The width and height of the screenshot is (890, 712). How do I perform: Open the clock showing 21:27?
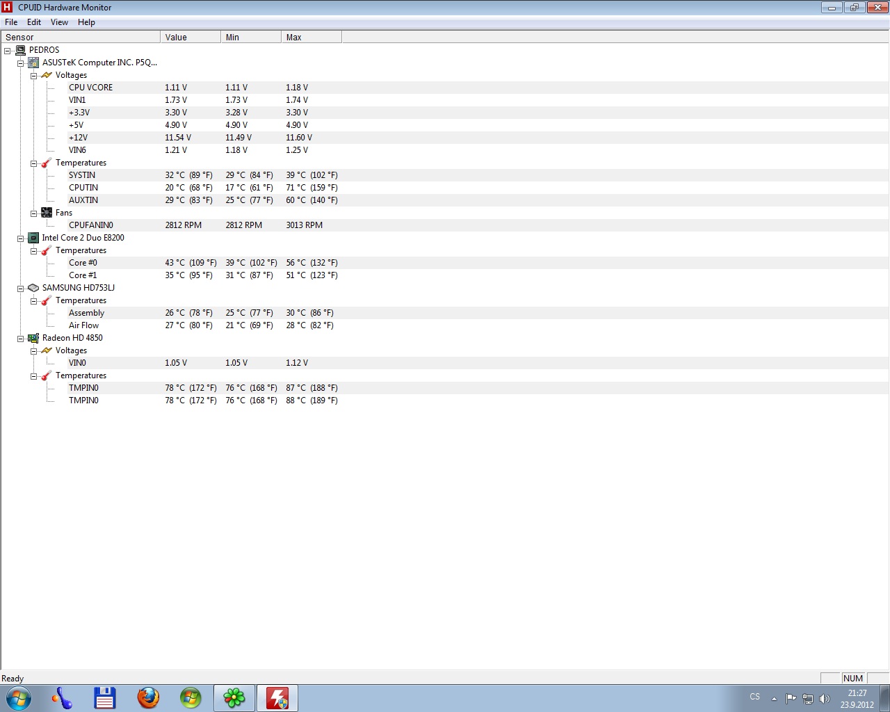[x=857, y=699]
